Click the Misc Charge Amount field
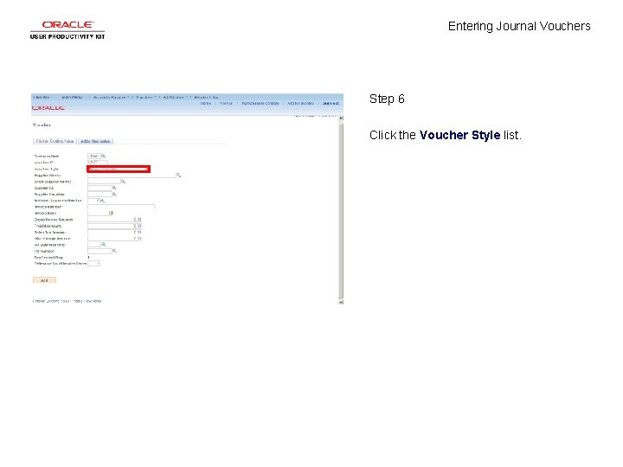The height and width of the screenshot is (467, 623). tap(115, 239)
